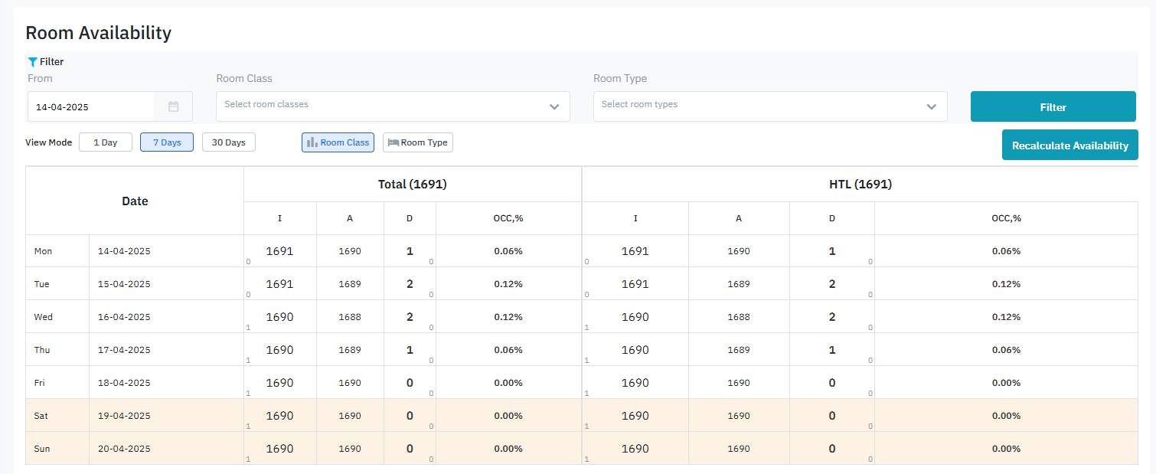Click the funnel Filter icon
Screen dimensions: 1156x474
coord(32,62)
